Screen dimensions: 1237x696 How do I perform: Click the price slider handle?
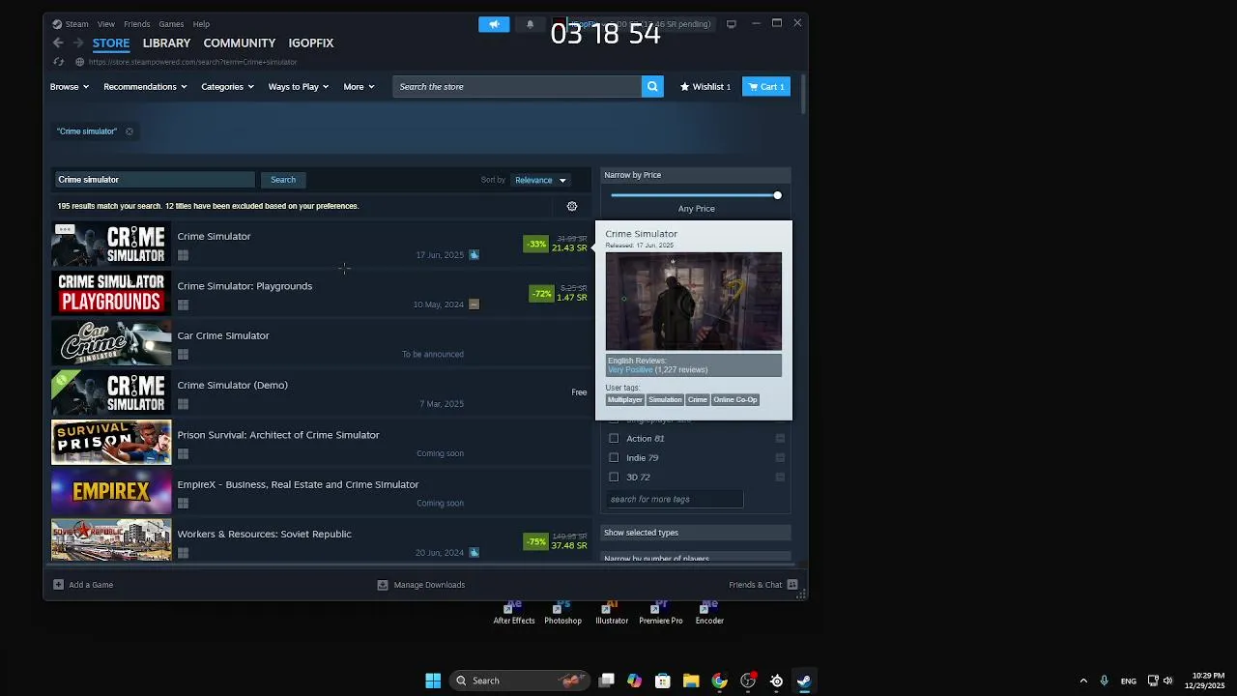point(777,195)
